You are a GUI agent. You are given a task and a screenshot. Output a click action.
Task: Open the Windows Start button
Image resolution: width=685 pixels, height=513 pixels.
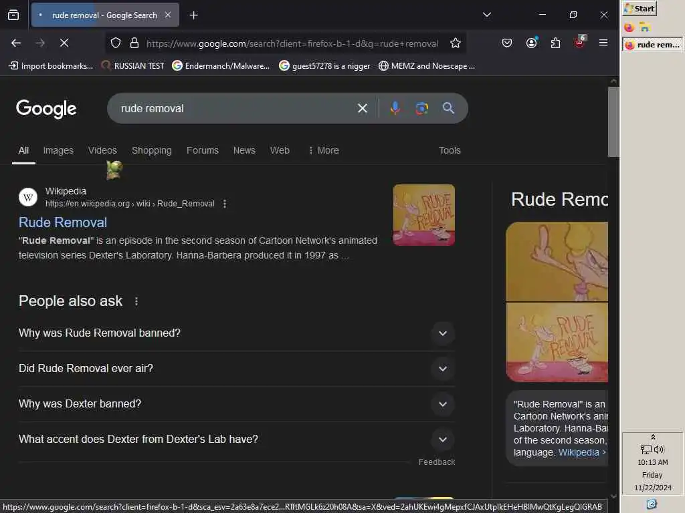point(639,9)
